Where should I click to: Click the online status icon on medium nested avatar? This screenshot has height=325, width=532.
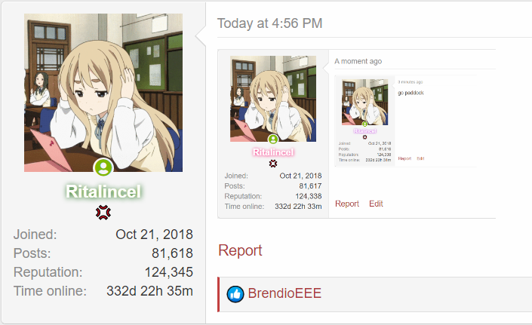[273, 139]
